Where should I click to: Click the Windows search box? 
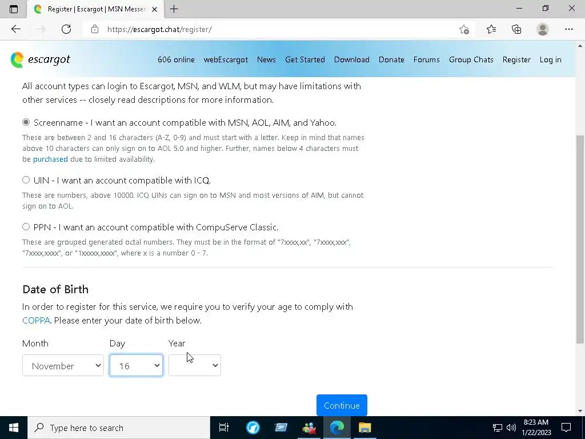tap(119, 428)
